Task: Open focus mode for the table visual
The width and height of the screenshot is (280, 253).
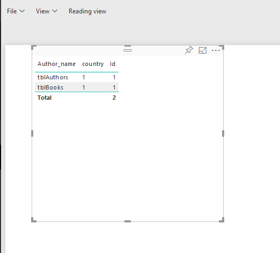Action: (203, 50)
